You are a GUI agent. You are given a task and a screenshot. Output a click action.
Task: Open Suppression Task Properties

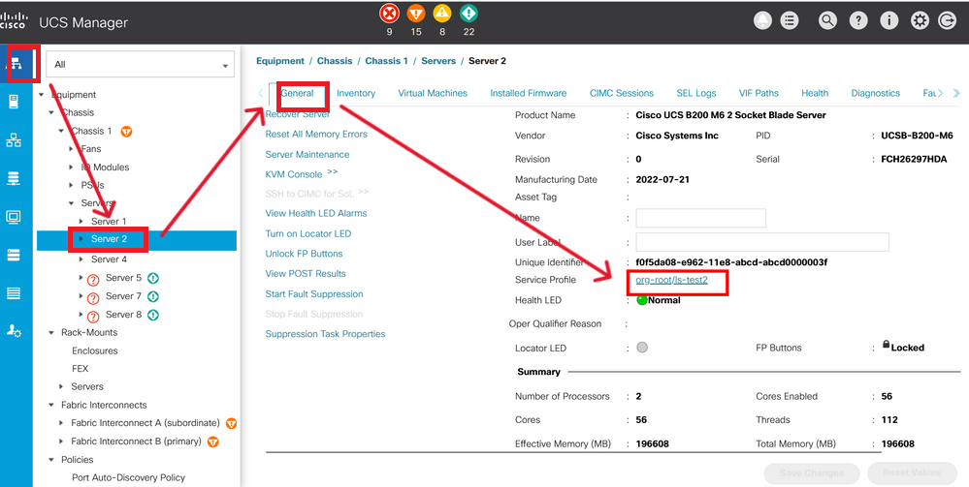coord(325,334)
